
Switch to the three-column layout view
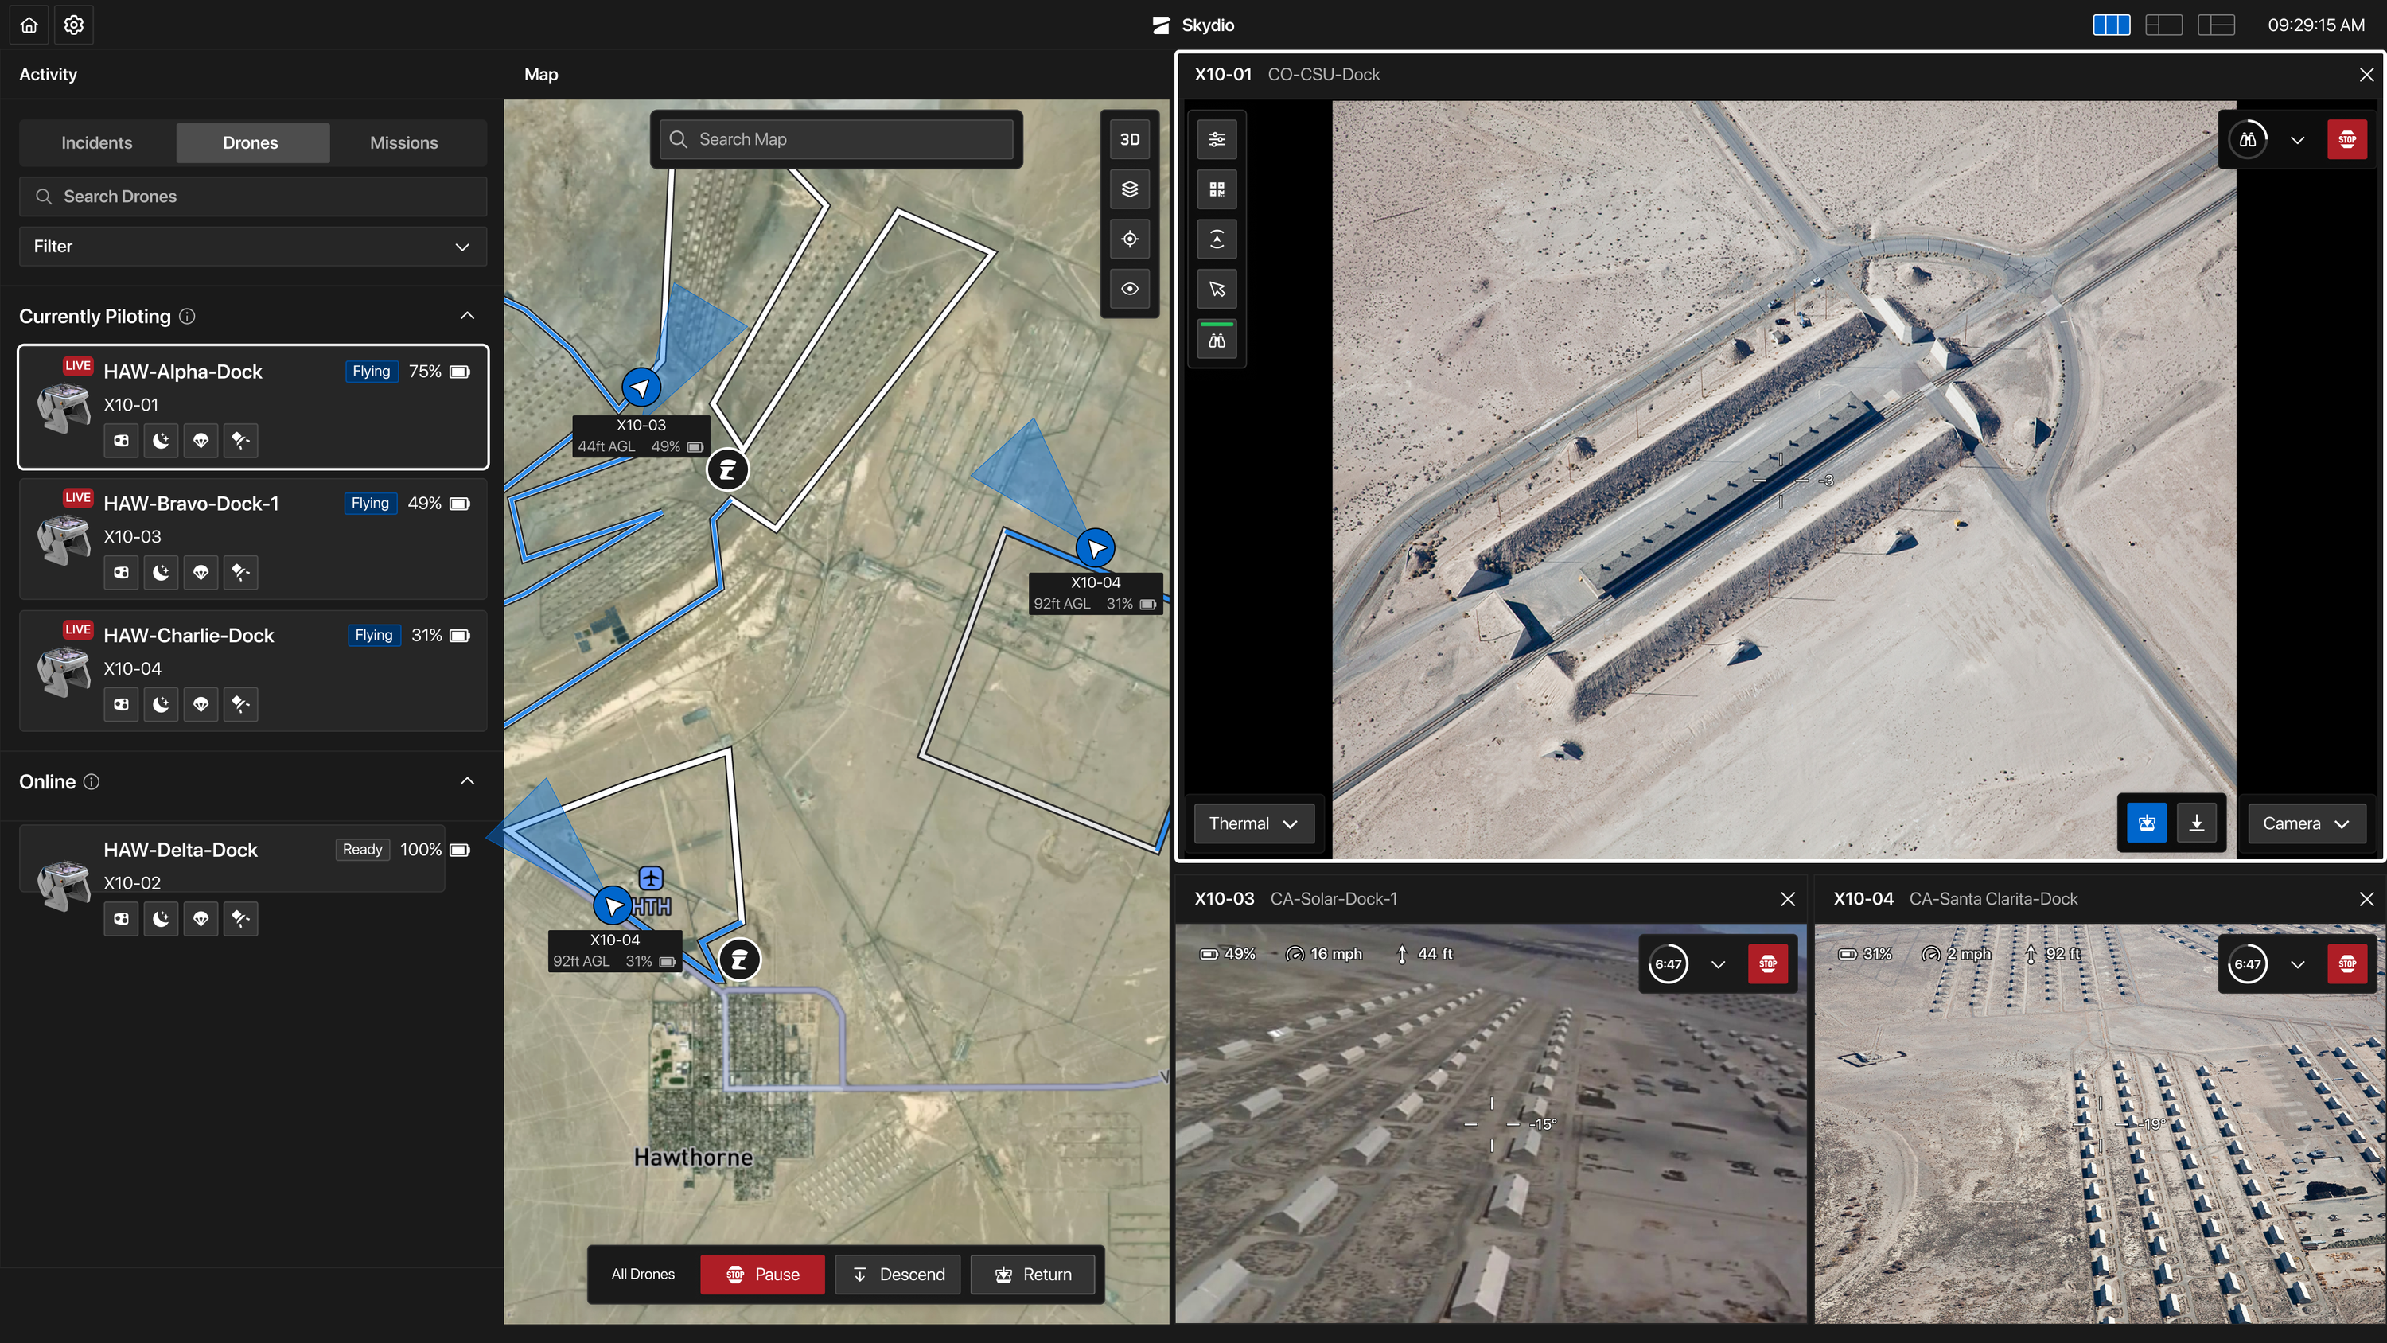tap(2111, 25)
